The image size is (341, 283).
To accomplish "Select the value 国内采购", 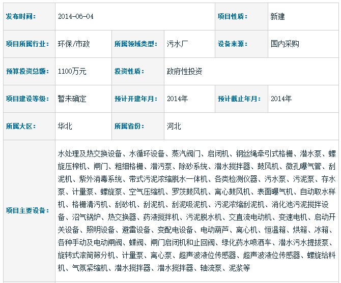I will (x=285, y=44).
